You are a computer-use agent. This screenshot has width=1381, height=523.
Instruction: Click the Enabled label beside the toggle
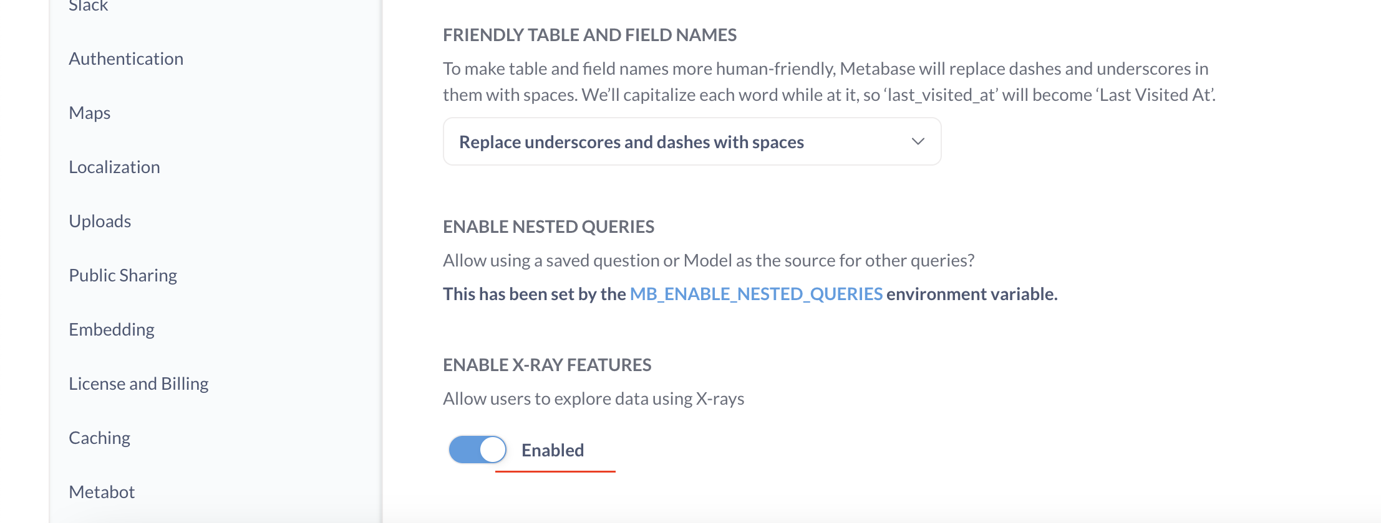[x=553, y=450]
